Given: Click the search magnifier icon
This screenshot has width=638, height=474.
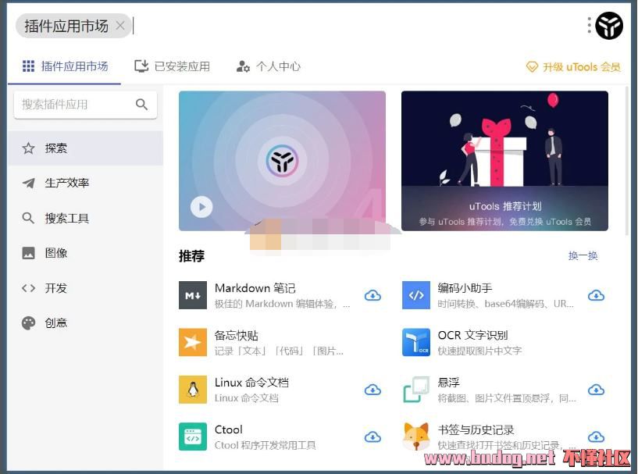Looking at the screenshot, I should [141, 105].
